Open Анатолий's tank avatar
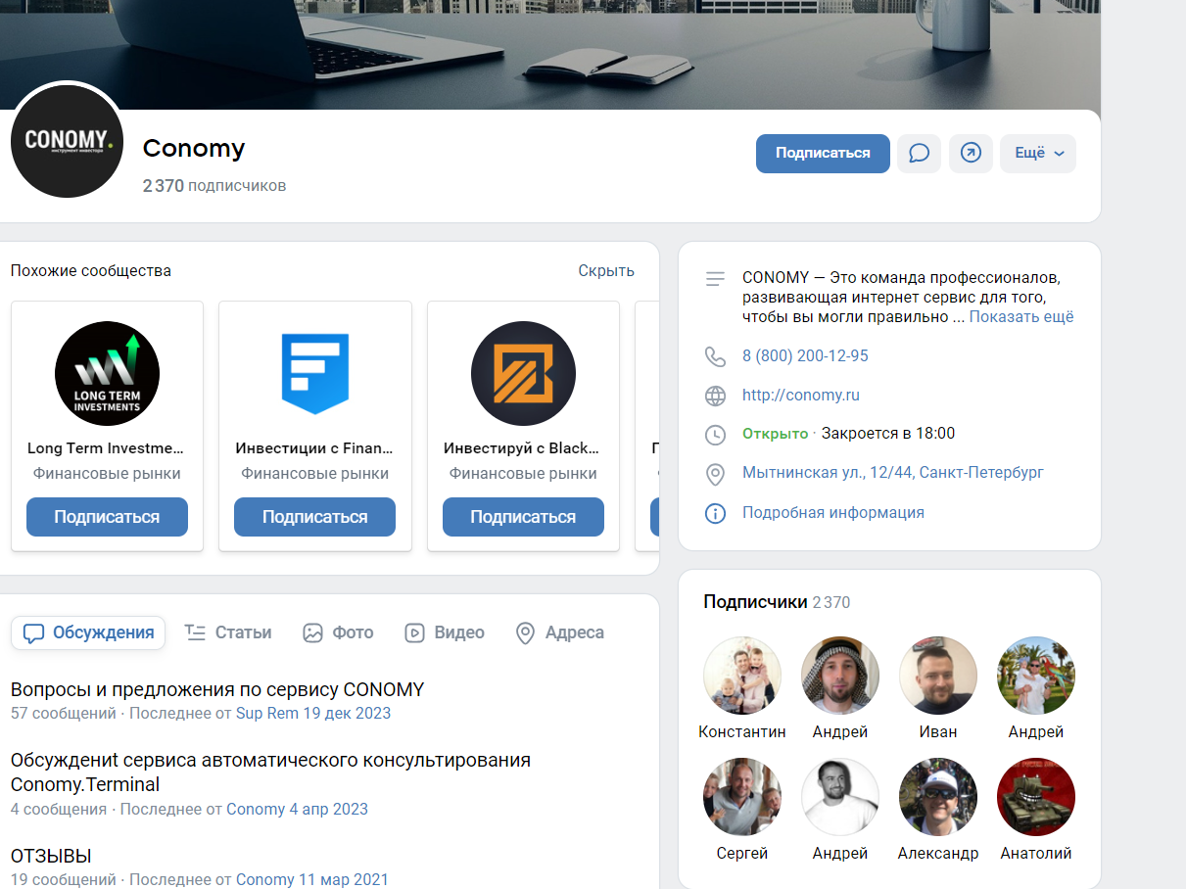This screenshot has width=1186, height=889. 1036,797
